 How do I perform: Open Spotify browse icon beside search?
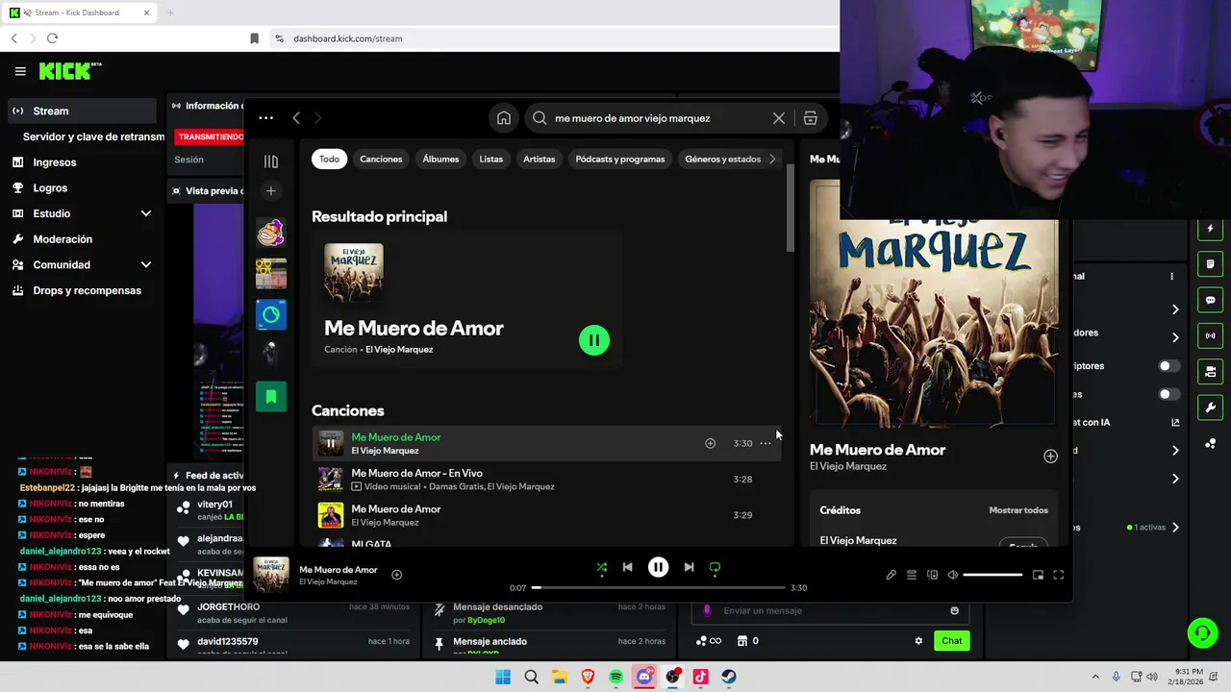point(810,118)
